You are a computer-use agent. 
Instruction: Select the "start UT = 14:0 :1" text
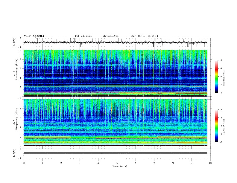(145, 36)
